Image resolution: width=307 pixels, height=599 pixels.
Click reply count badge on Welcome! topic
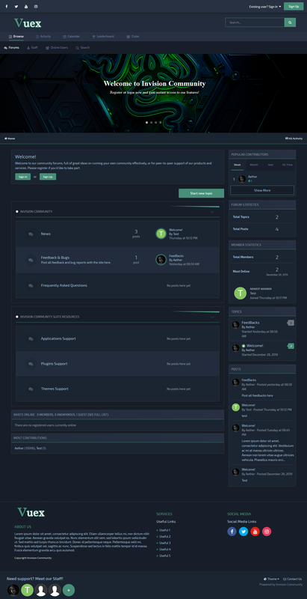click(x=291, y=346)
